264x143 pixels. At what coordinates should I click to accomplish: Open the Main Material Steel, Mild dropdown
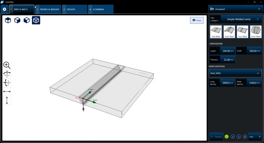235,73
